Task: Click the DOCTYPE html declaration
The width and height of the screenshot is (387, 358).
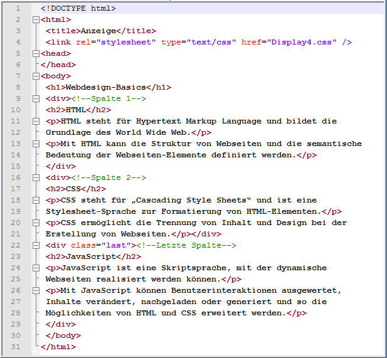Action: coord(78,8)
